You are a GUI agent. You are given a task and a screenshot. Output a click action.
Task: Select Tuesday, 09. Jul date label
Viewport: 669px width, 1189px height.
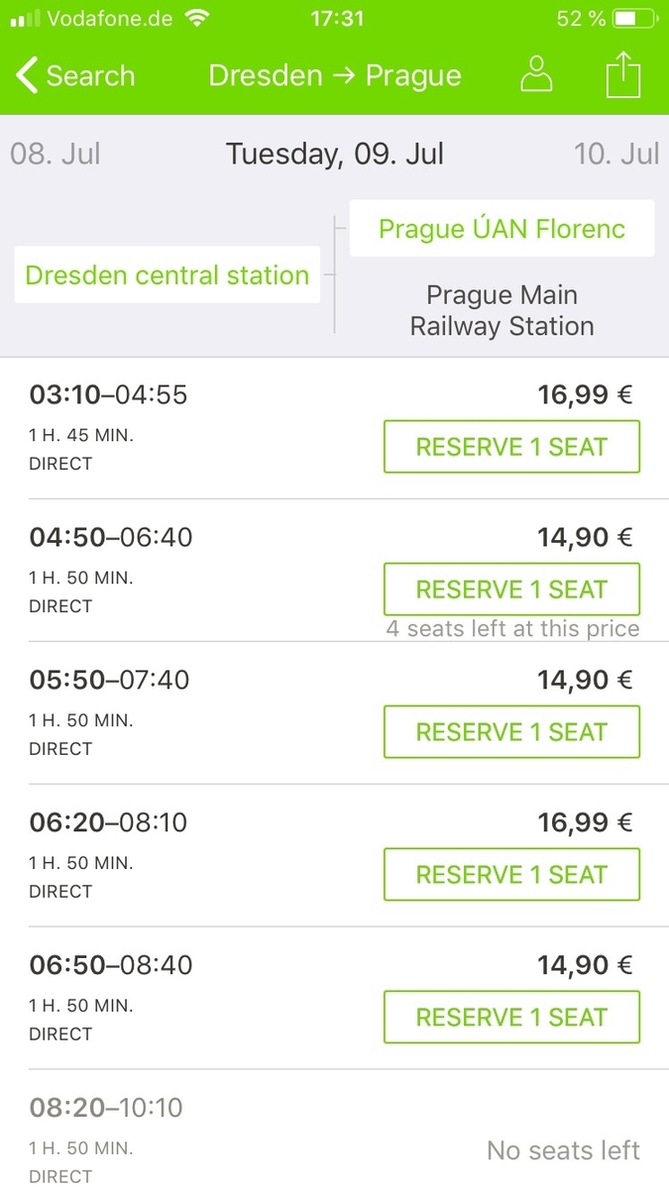click(x=335, y=154)
